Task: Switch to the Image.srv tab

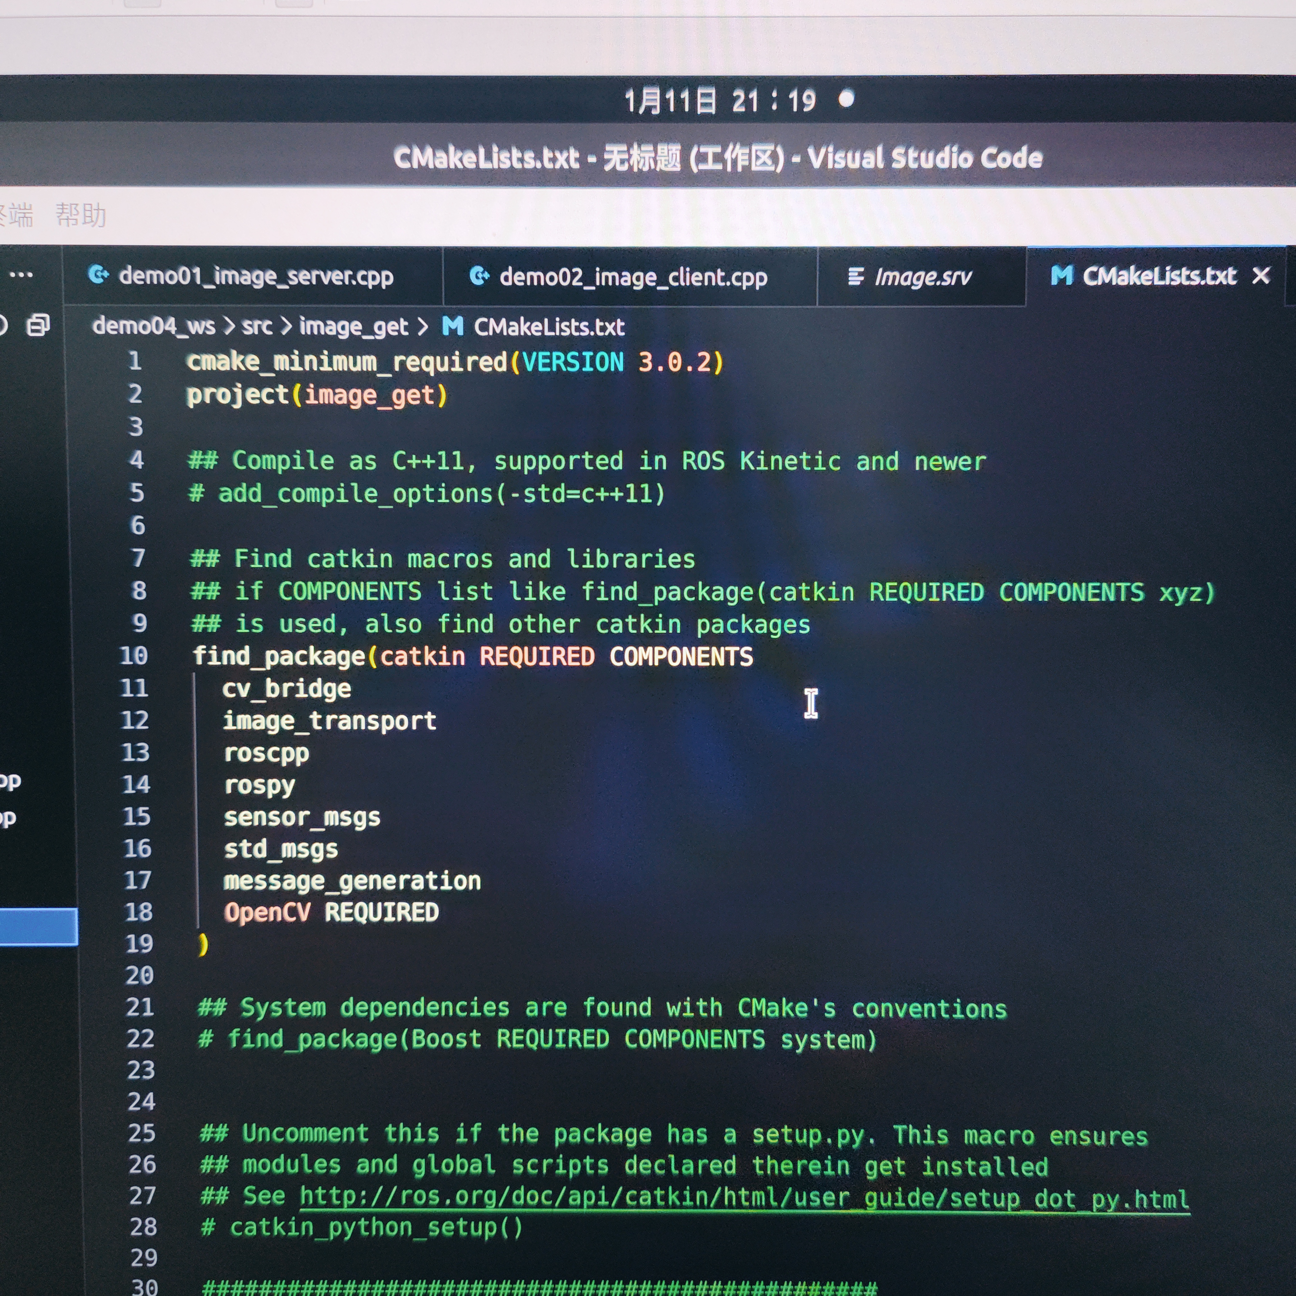Action: tap(922, 277)
